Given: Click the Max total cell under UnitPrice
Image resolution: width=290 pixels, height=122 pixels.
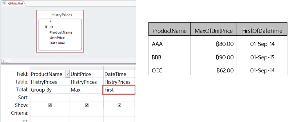Looking at the screenshot, I should point(87,90).
